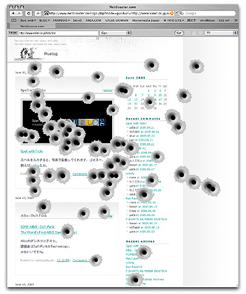Click the Go button next to the Gun dropdown

coord(179,33)
